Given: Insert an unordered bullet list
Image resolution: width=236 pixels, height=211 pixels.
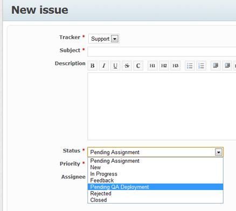Looking at the screenshot, I should coord(190,66).
